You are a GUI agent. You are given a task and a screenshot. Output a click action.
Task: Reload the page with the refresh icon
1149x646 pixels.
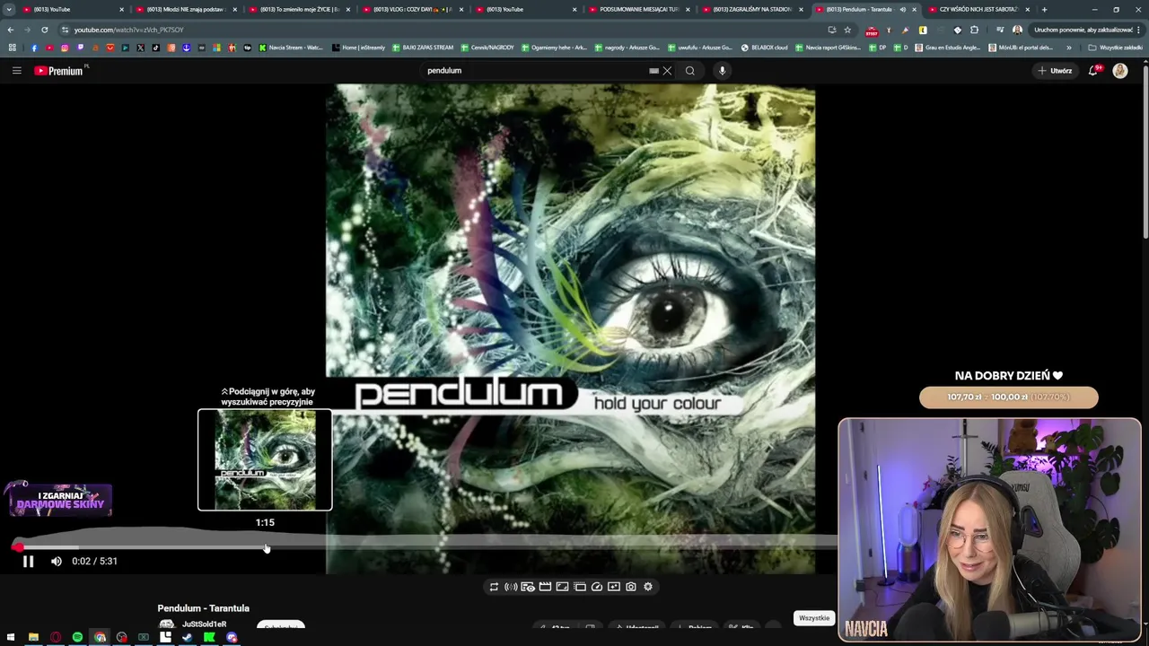click(x=44, y=30)
